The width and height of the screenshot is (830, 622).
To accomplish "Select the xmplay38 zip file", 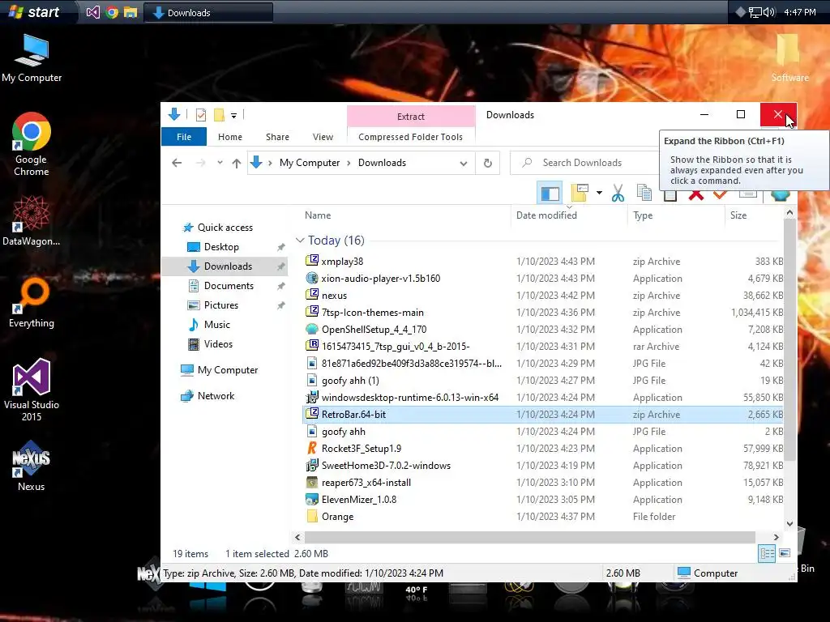I will (x=342, y=262).
